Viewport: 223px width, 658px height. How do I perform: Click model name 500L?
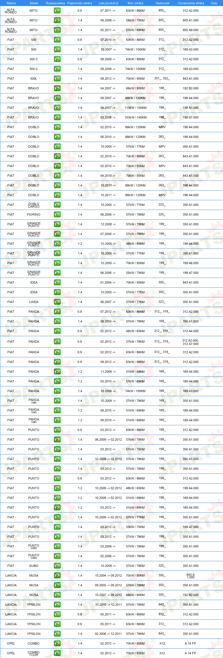34,79
